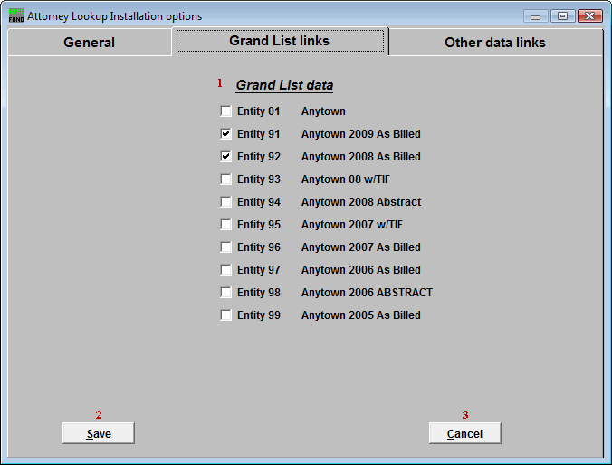612x465 pixels.
Task: Click the Cancel button
Action: (464, 434)
